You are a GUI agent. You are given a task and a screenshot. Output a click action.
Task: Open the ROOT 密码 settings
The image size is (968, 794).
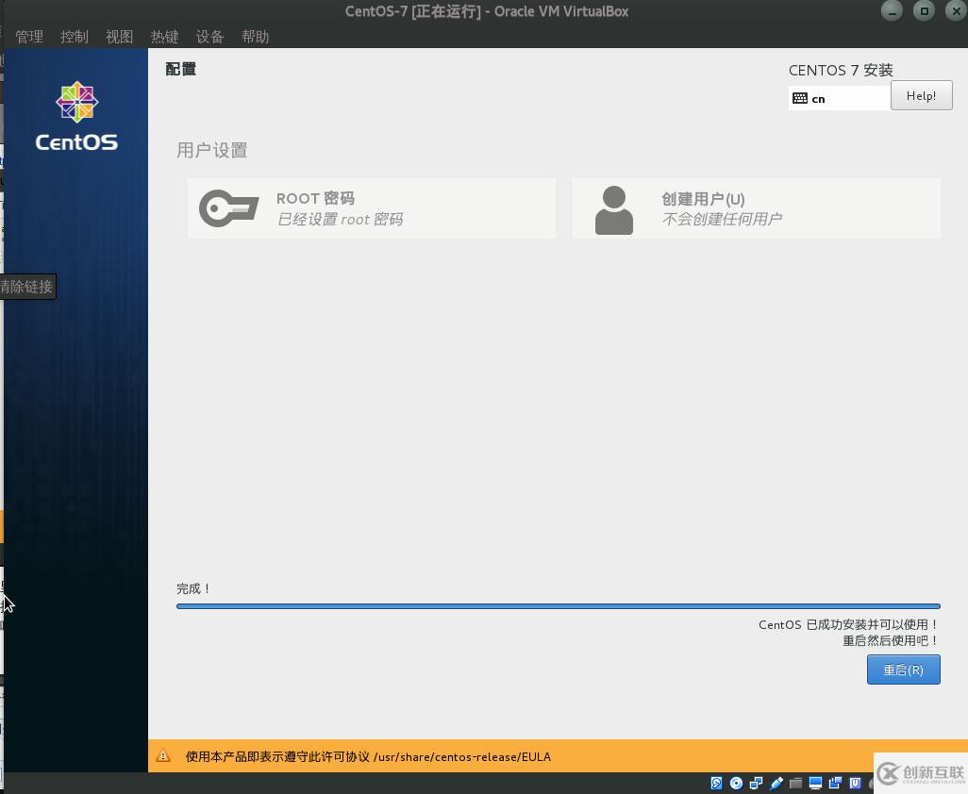click(372, 208)
